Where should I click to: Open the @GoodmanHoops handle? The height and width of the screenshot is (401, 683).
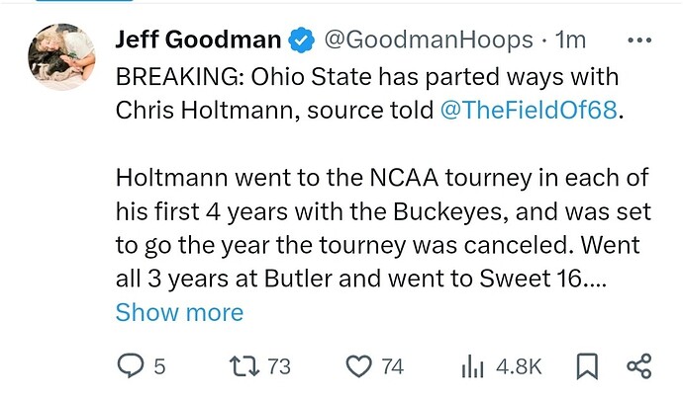(x=429, y=40)
